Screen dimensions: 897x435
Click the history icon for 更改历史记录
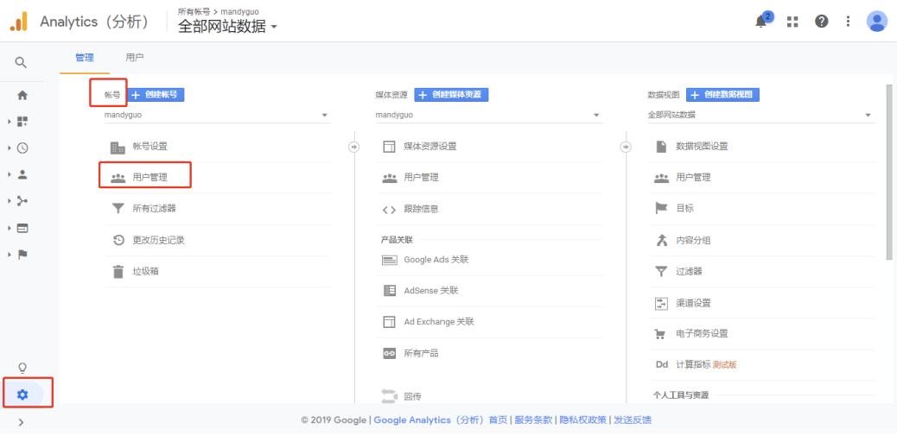(118, 240)
